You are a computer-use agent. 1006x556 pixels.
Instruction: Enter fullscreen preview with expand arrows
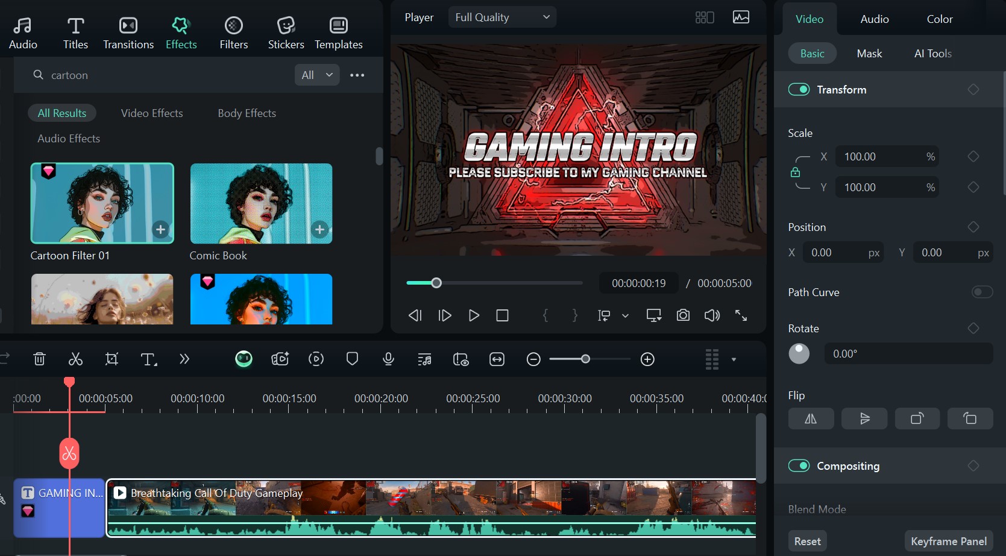741,315
